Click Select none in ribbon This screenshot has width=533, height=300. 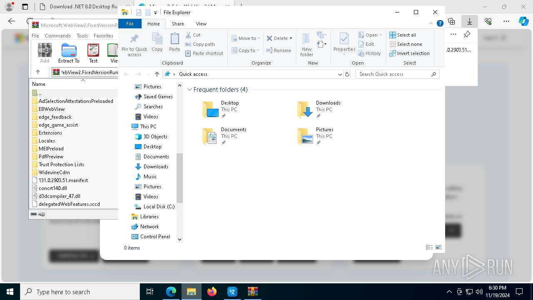(x=406, y=44)
